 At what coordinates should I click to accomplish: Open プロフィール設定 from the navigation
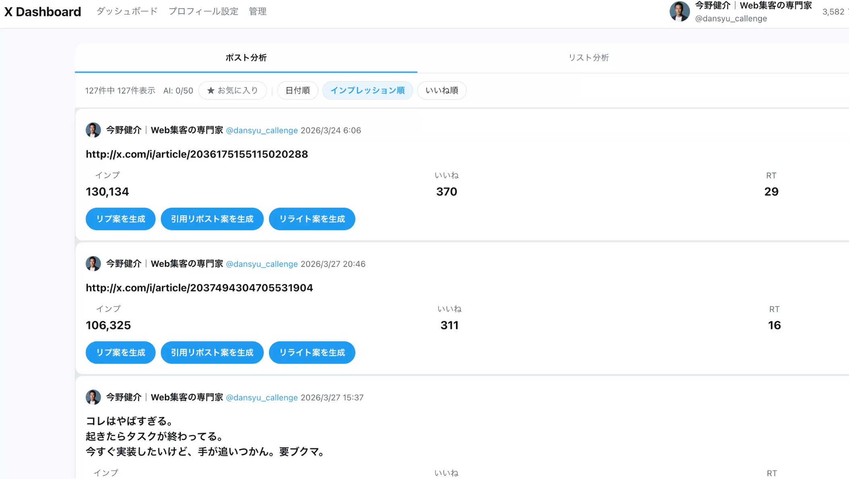click(x=203, y=11)
